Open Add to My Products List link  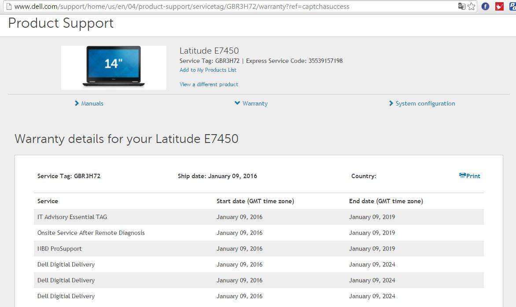[208, 70]
